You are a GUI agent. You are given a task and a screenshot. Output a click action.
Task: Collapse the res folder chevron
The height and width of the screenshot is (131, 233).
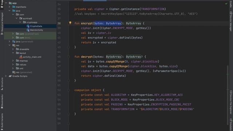[9, 45]
